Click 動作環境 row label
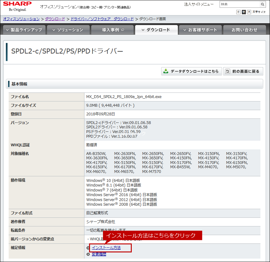 coord(18,180)
